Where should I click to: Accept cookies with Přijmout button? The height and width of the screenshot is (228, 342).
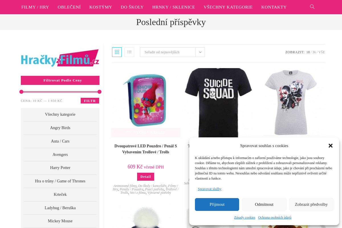[217, 204]
